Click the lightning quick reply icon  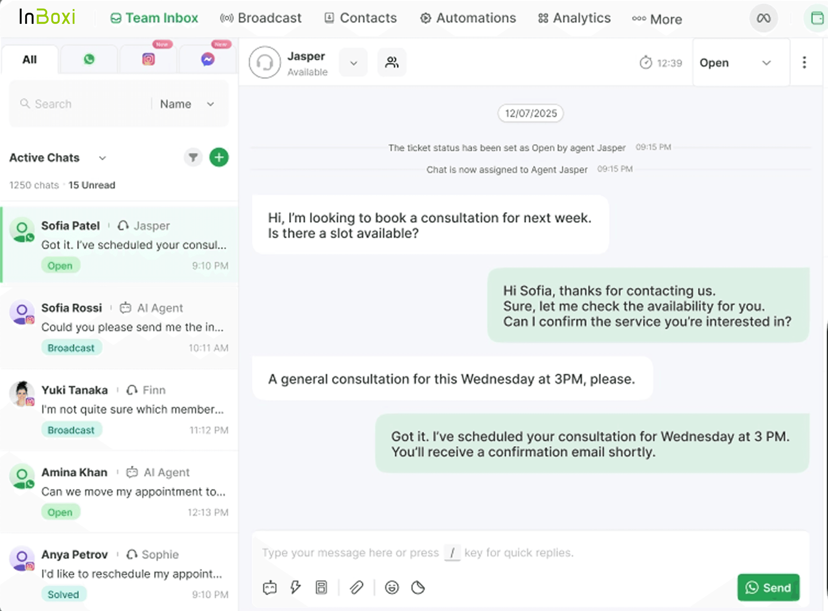[x=295, y=587]
